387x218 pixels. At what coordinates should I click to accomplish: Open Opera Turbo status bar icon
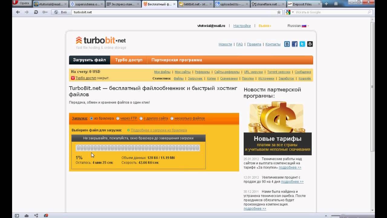click(x=46, y=216)
